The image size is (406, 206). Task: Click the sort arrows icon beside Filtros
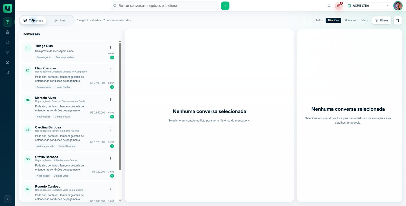(x=398, y=20)
